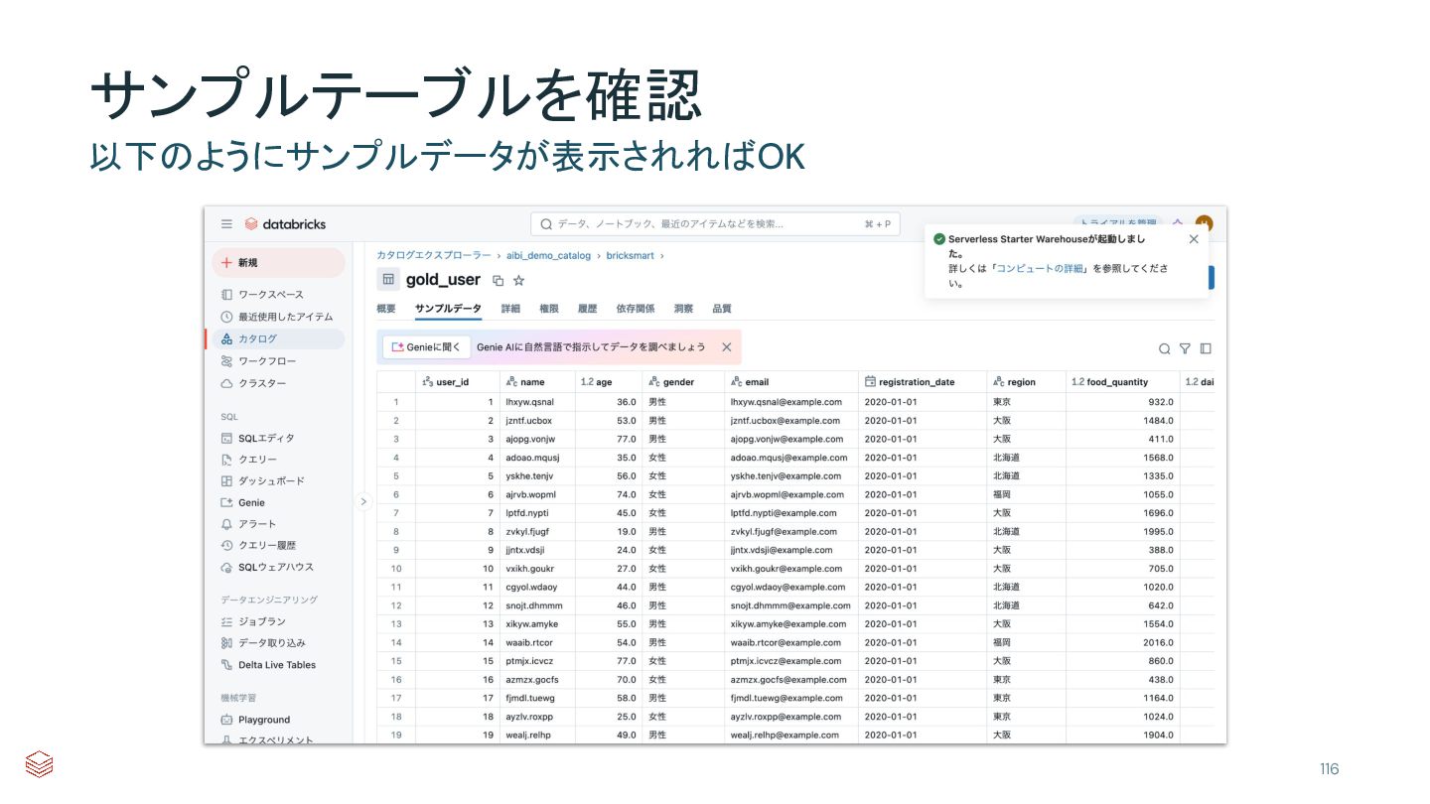Click the Delta Live Tables icon
Screen dimensions: 1430x804
pyautogui.click(x=226, y=665)
